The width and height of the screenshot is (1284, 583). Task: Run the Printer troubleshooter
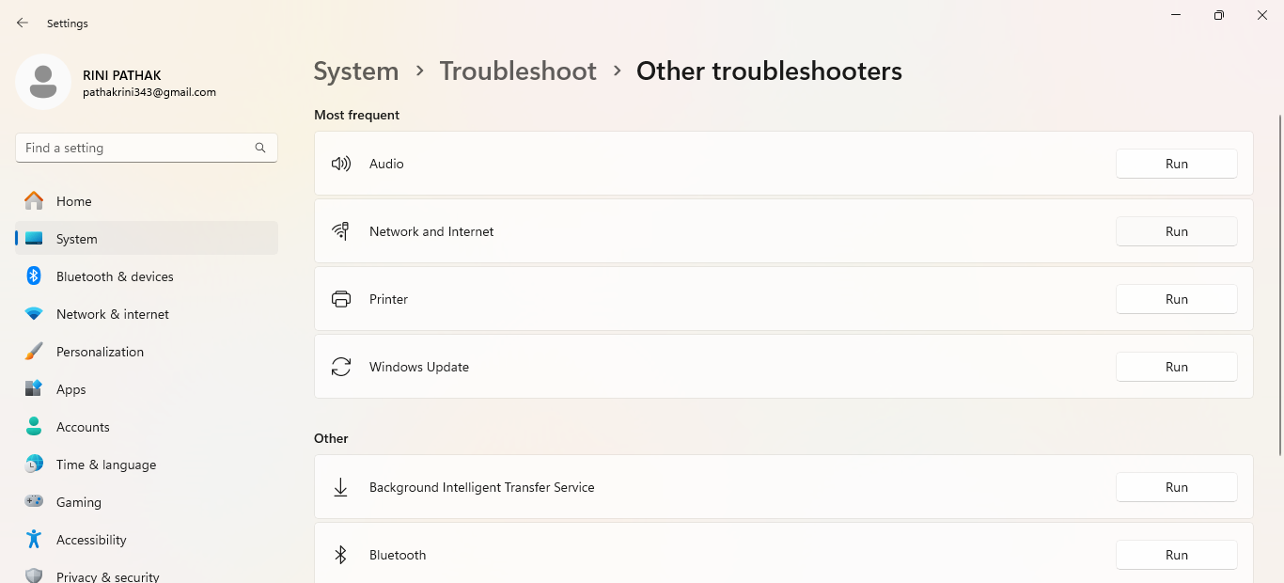[x=1176, y=299]
